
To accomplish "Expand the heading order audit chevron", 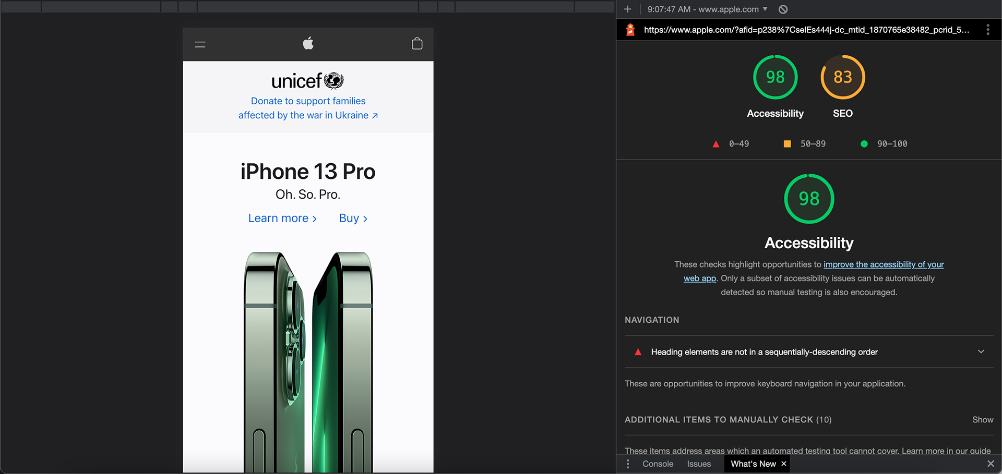I will [981, 352].
